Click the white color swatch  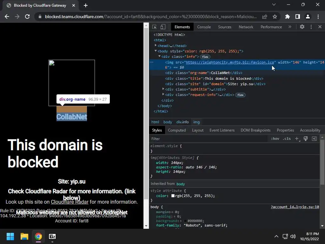tap(173, 196)
